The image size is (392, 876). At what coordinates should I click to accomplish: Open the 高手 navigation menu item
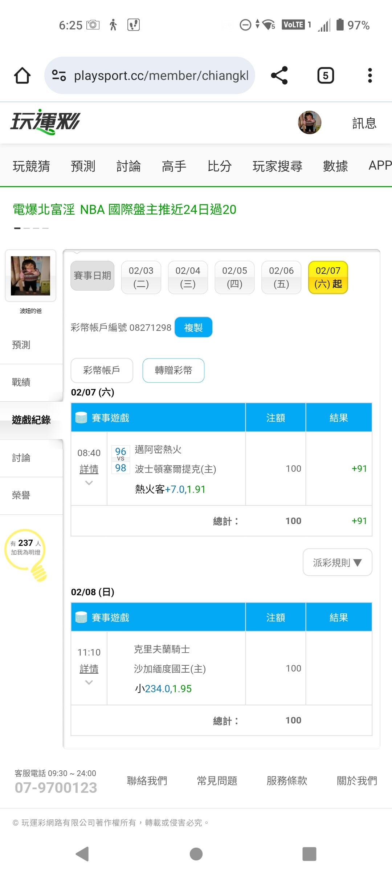(174, 166)
